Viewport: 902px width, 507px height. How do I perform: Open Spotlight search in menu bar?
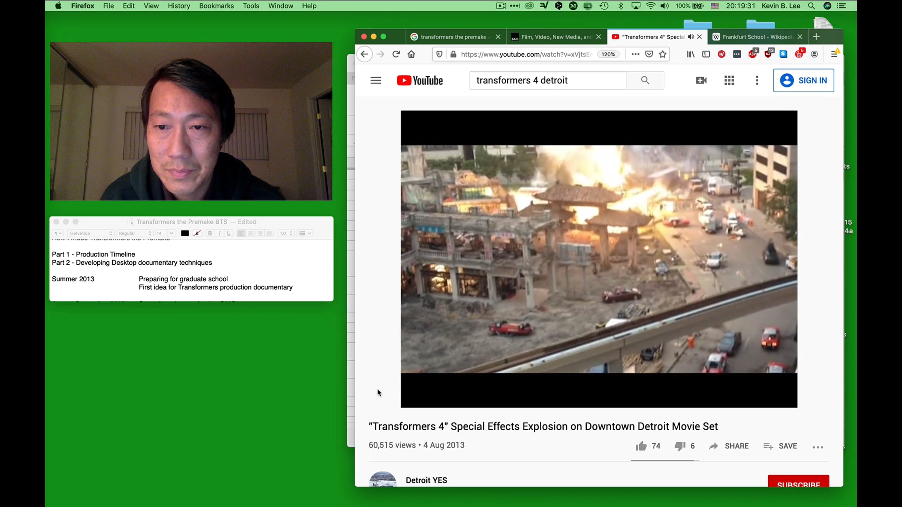(x=811, y=6)
